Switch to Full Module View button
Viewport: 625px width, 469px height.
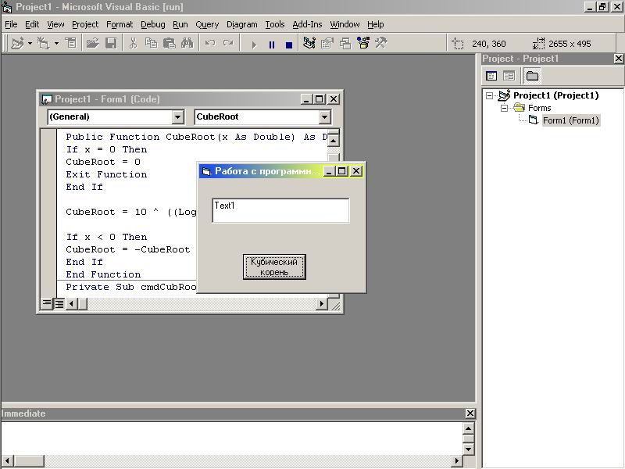(x=59, y=304)
